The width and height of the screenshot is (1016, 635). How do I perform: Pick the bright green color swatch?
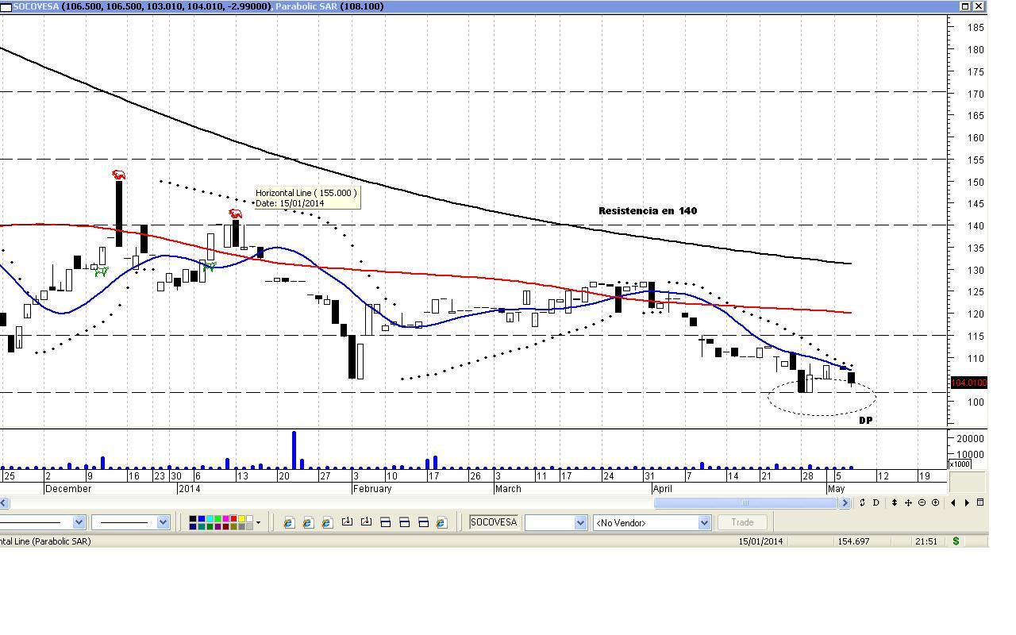tap(217, 519)
